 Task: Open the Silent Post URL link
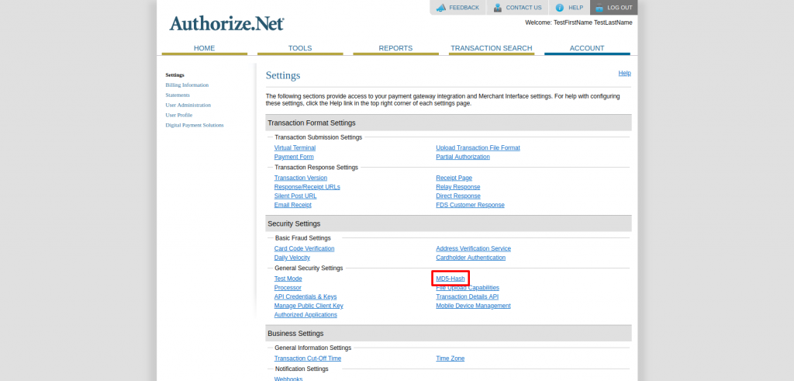[295, 196]
